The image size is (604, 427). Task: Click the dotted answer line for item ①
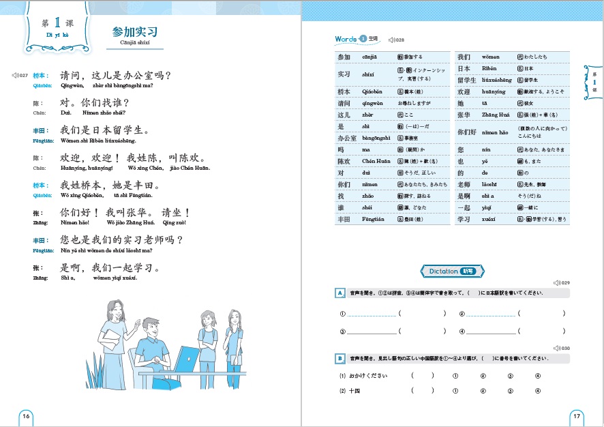pos(372,314)
